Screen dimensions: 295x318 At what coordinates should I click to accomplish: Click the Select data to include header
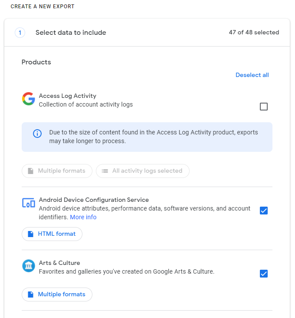coord(71,33)
